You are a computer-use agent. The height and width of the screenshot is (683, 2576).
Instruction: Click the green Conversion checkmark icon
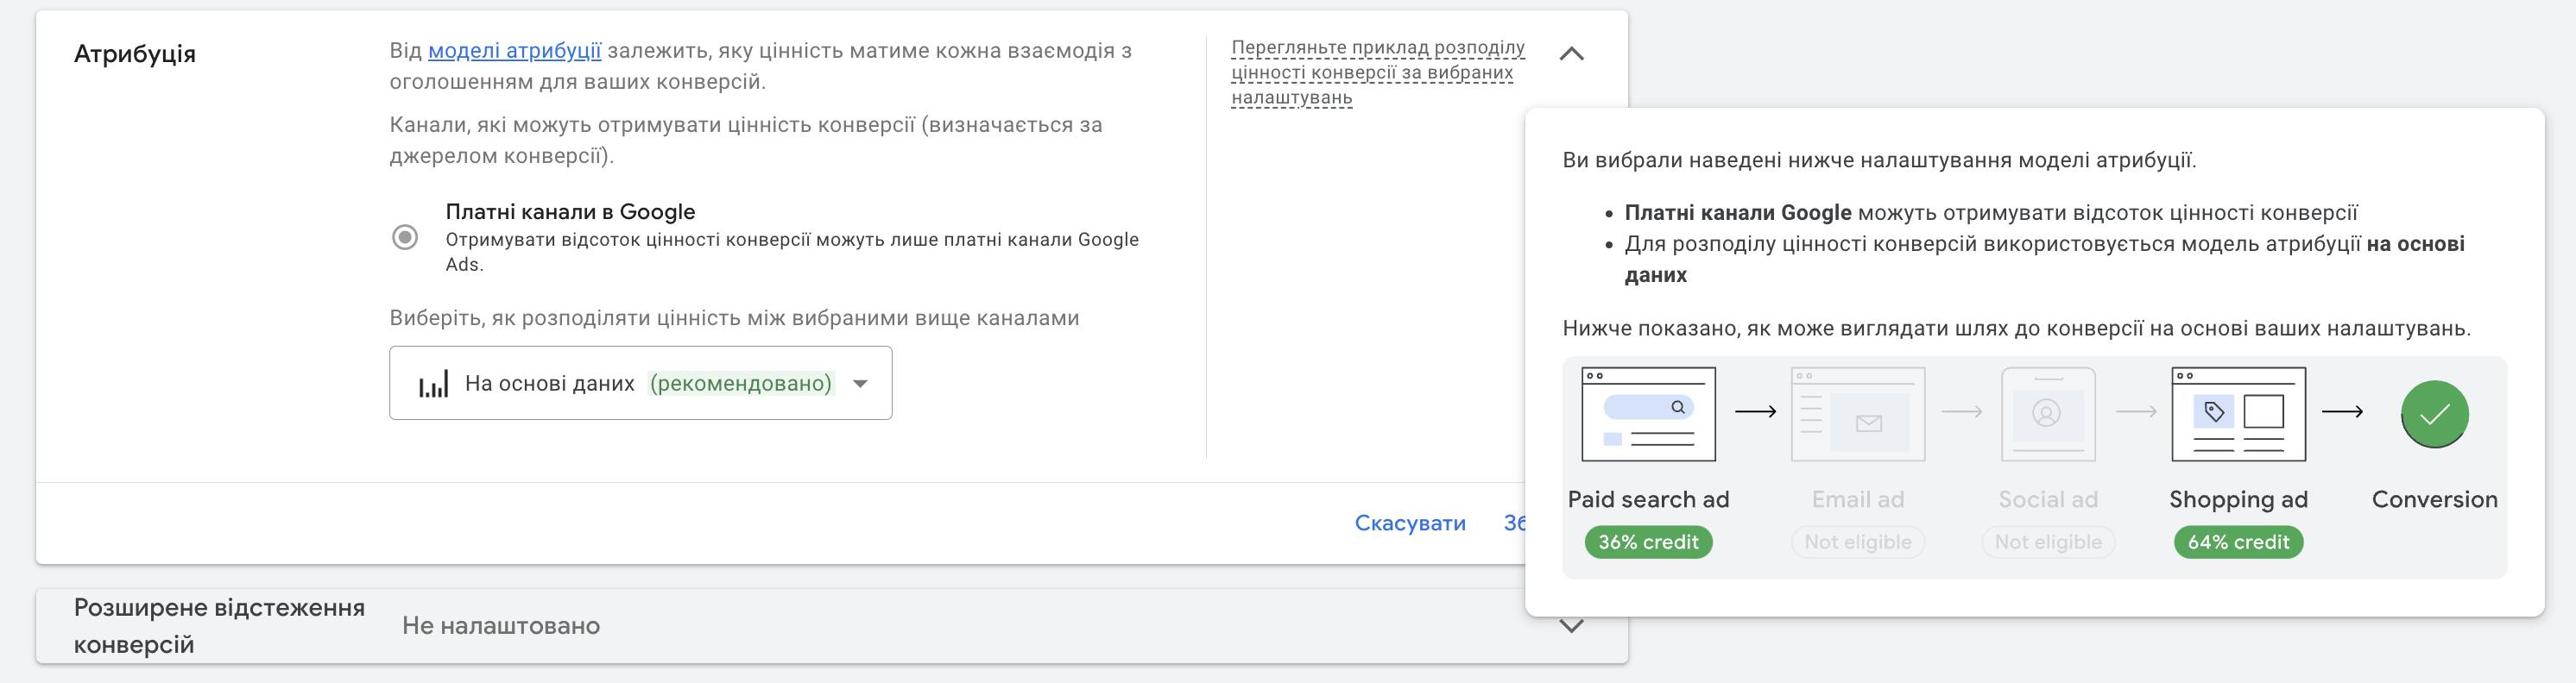coord(2434,413)
